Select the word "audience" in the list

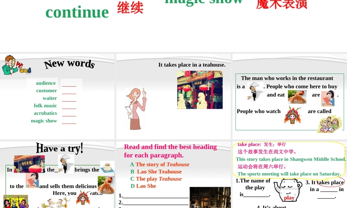[45, 83]
